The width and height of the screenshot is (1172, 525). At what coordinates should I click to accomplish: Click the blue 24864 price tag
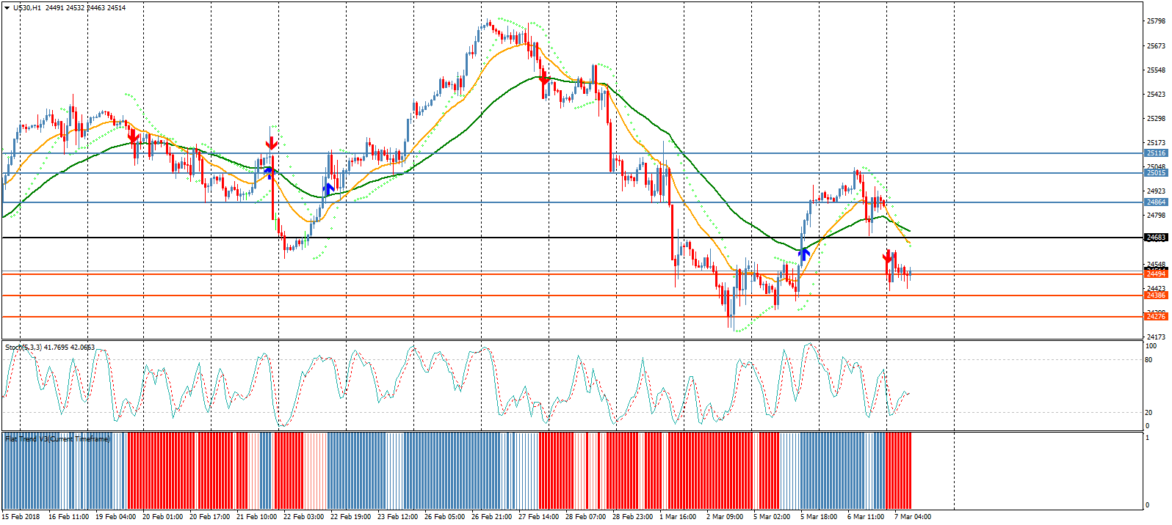[1155, 202]
